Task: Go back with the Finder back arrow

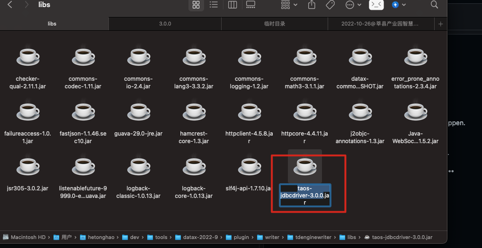Action: coord(10,5)
